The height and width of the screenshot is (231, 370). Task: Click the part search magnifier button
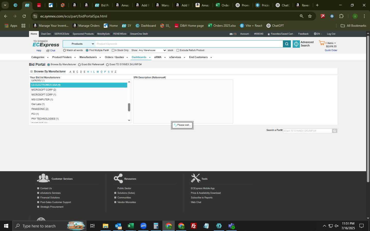[335, 131]
